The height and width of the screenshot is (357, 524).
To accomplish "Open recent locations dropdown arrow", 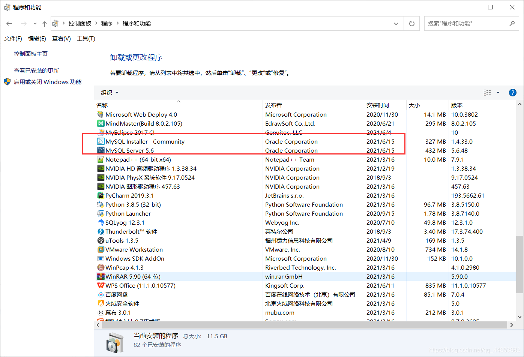I will click(x=35, y=24).
